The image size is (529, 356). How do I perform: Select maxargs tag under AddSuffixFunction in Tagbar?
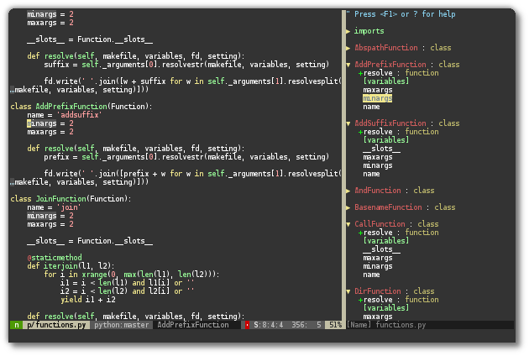[x=378, y=157]
